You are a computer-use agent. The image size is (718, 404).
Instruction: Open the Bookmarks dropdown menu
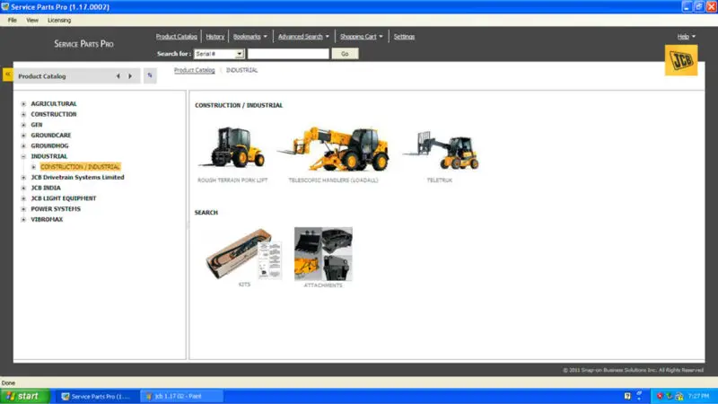pos(250,37)
